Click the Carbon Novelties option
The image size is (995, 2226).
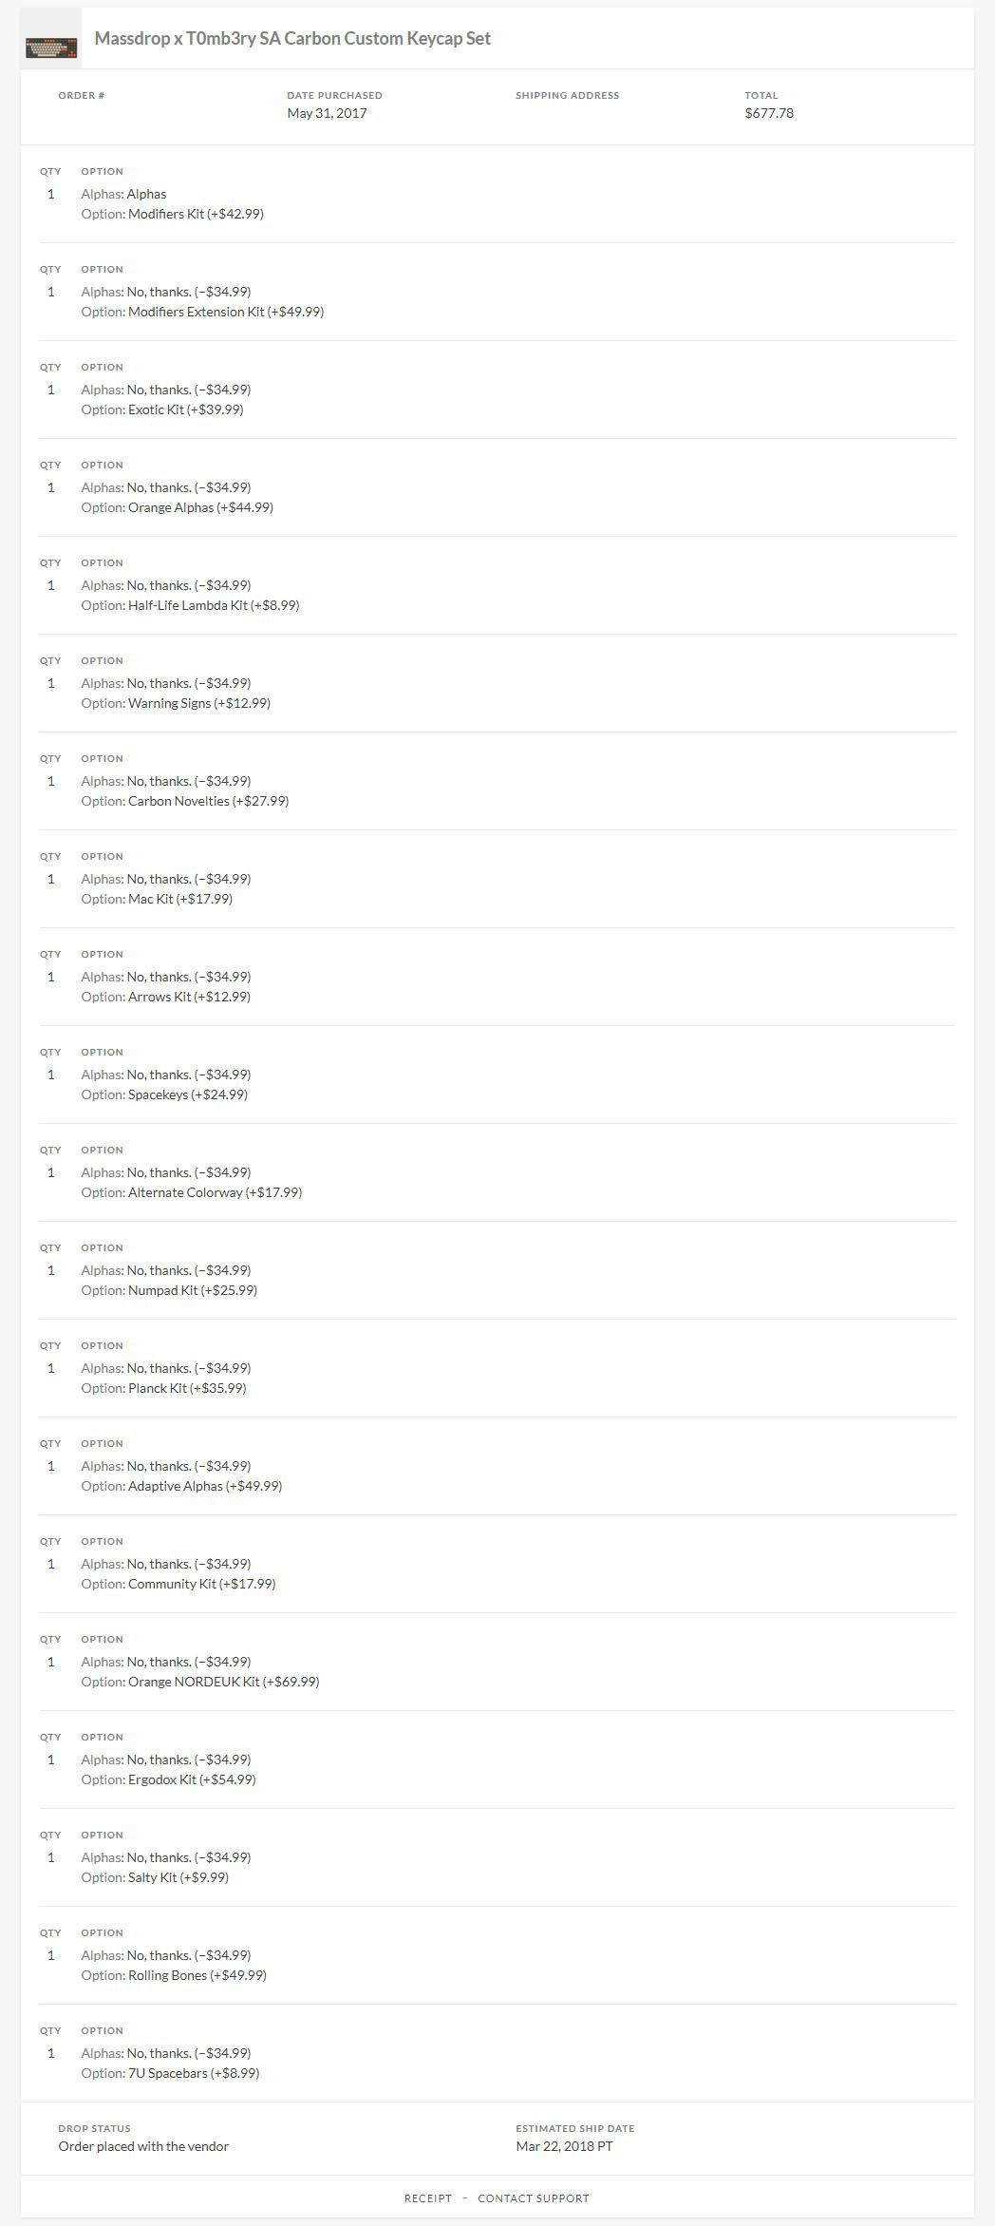pyautogui.click(x=185, y=801)
